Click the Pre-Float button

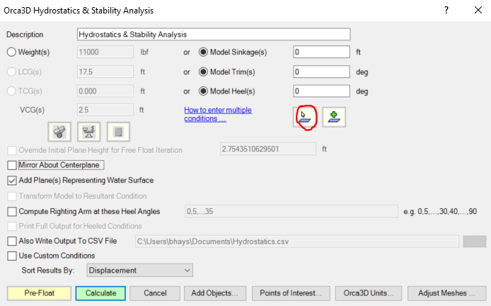pyautogui.click(x=39, y=293)
